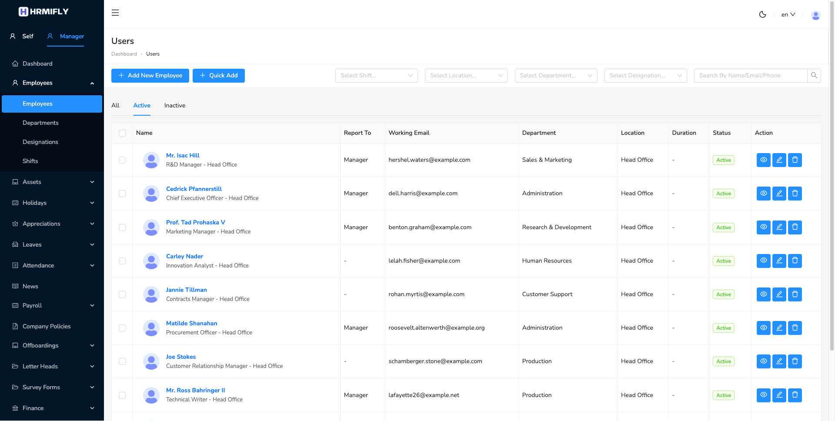Image resolution: width=835 pixels, height=421 pixels.
Task: View Mr. Isac Hill's details (eye icon)
Action: 763,160
